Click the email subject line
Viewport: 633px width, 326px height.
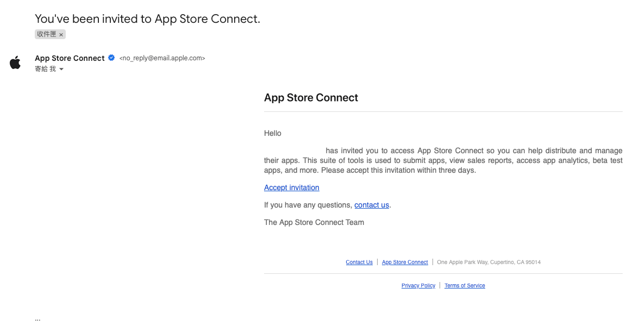pyautogui.click(x=148, y=19)
